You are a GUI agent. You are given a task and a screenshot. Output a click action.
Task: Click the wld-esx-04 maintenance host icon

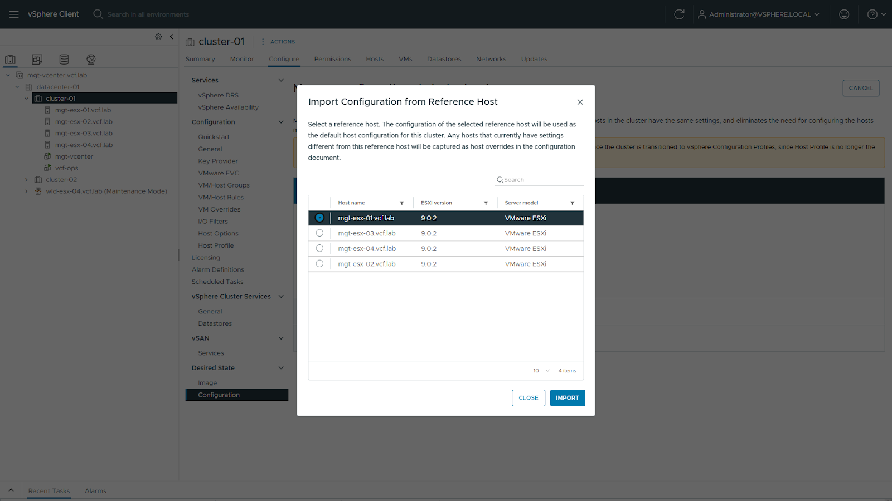point(38,191)
